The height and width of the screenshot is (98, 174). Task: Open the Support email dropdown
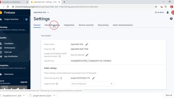coord(92,84)
